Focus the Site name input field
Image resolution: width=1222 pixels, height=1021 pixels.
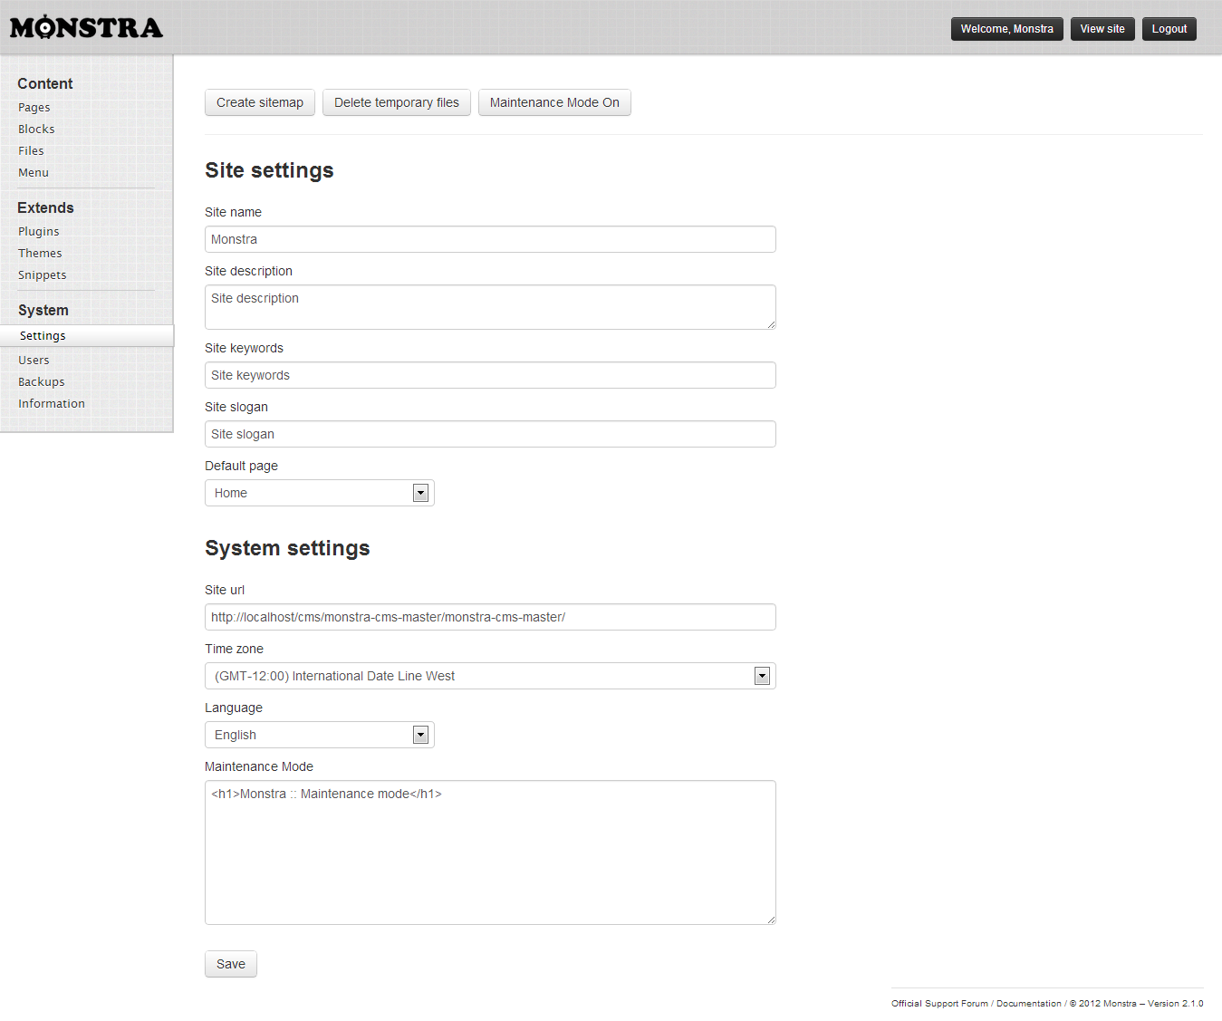point(490,239)
